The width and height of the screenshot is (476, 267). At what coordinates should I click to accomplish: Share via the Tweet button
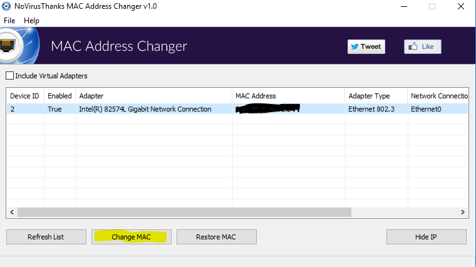pyautogui.click(x=366, y=46)
